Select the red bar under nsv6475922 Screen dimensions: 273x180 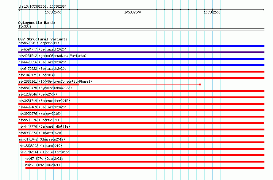pos(141,72)
